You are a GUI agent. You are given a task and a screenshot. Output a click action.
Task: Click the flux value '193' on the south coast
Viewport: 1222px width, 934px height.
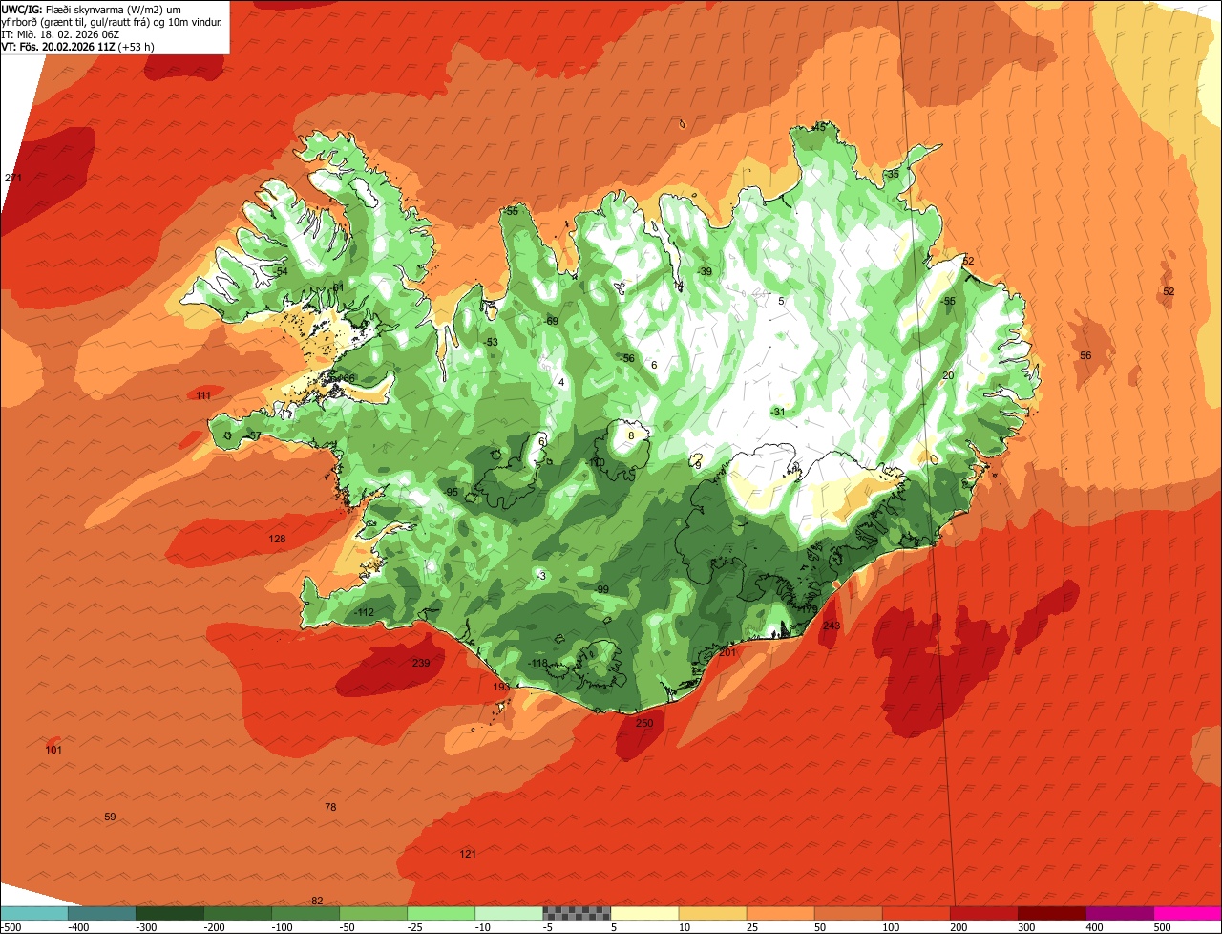(501, 688)
